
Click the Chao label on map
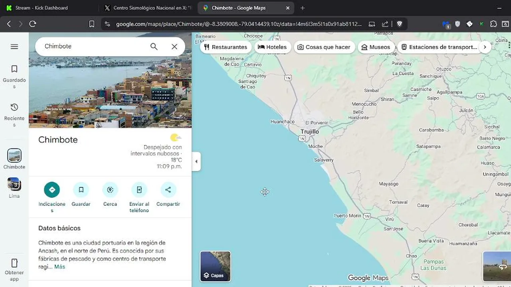tap(411, 256)
